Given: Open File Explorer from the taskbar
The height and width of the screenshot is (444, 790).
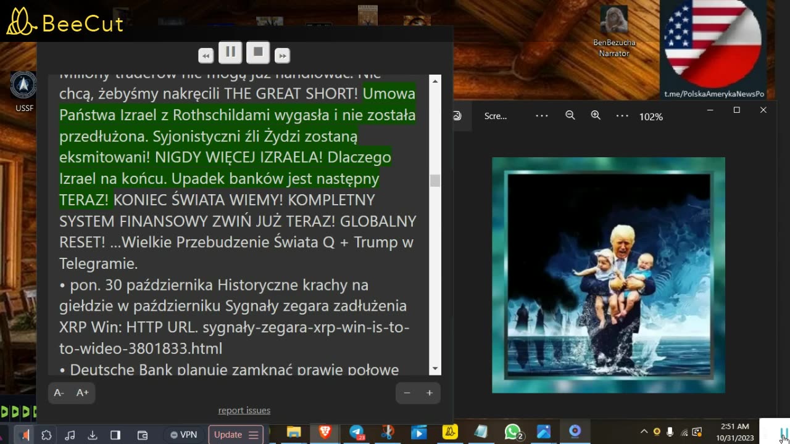Looking at the screenshot, I should pyautogui.click(x=294, y=432).
